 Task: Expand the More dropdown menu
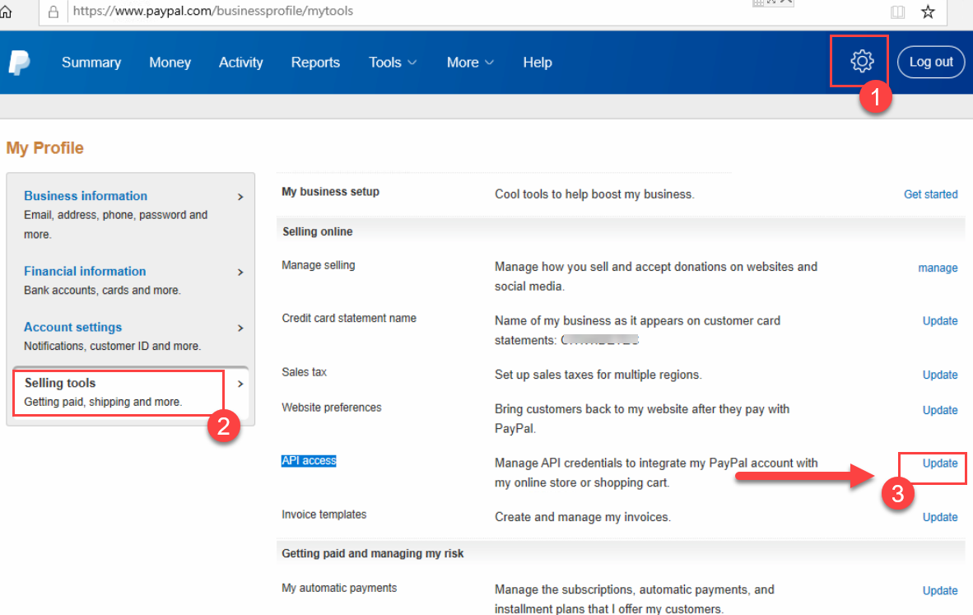tap(470, 62)
